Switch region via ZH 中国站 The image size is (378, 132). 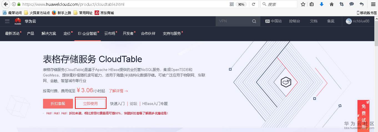[273, 21]
